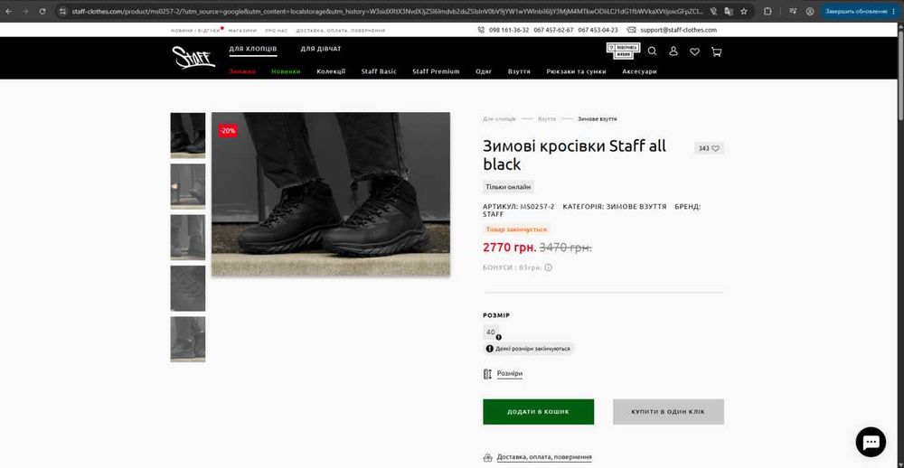
Task: Open the site search magnifier icon
Action: coord(652,51)
